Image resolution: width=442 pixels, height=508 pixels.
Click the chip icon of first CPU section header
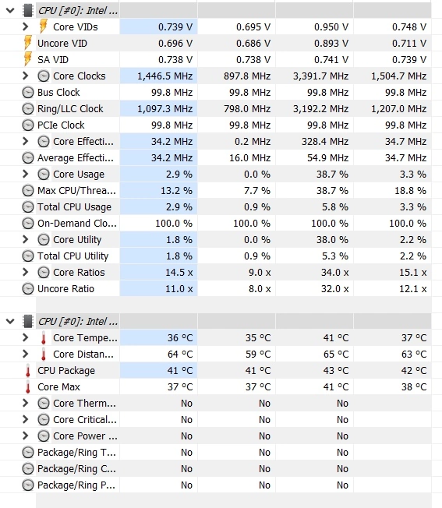tap(28, 10)
